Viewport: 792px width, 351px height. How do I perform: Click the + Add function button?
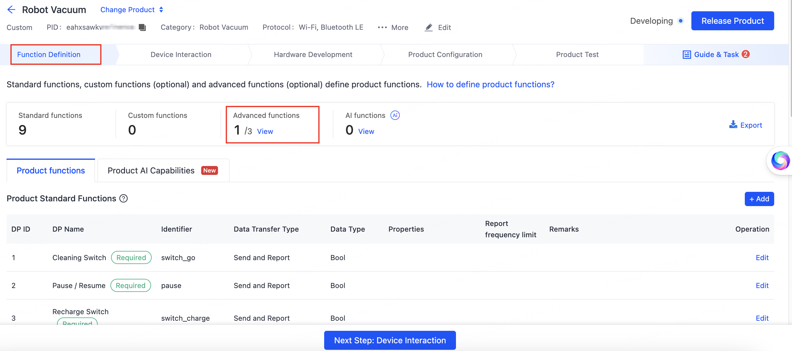tap(759, 199)
